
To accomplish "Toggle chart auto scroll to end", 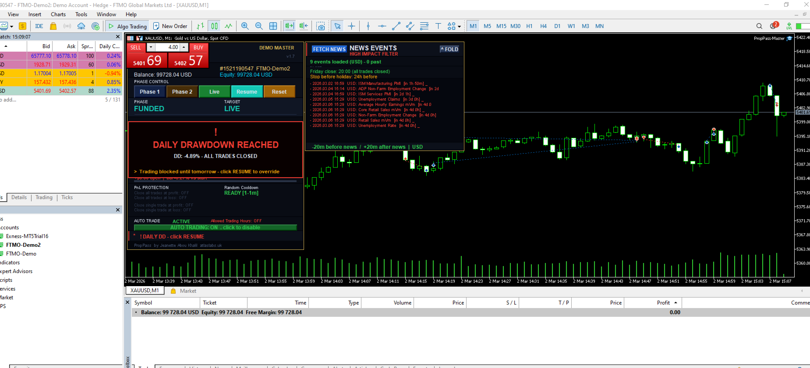I will click(x=289, y=26).
